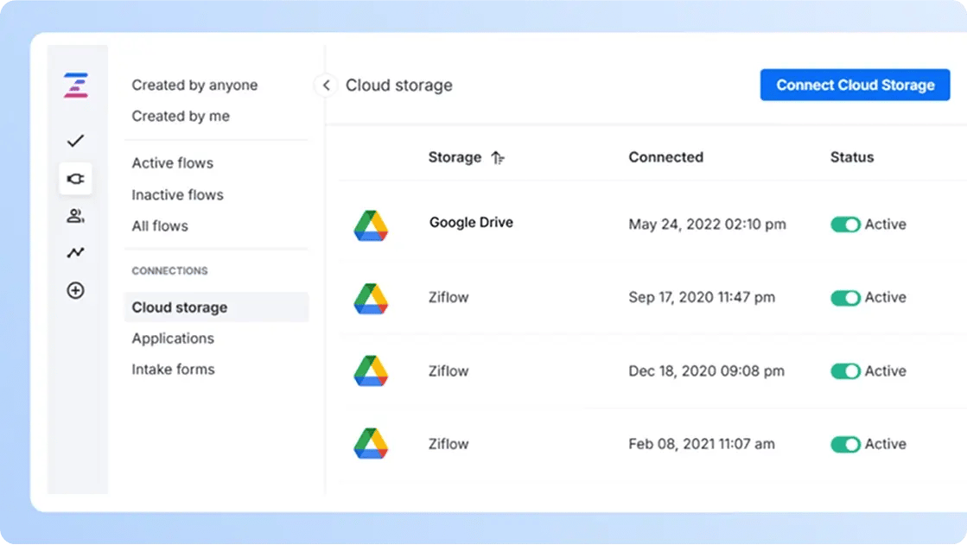Select the checkmark proofs icon in sidebar

point(76,140)
